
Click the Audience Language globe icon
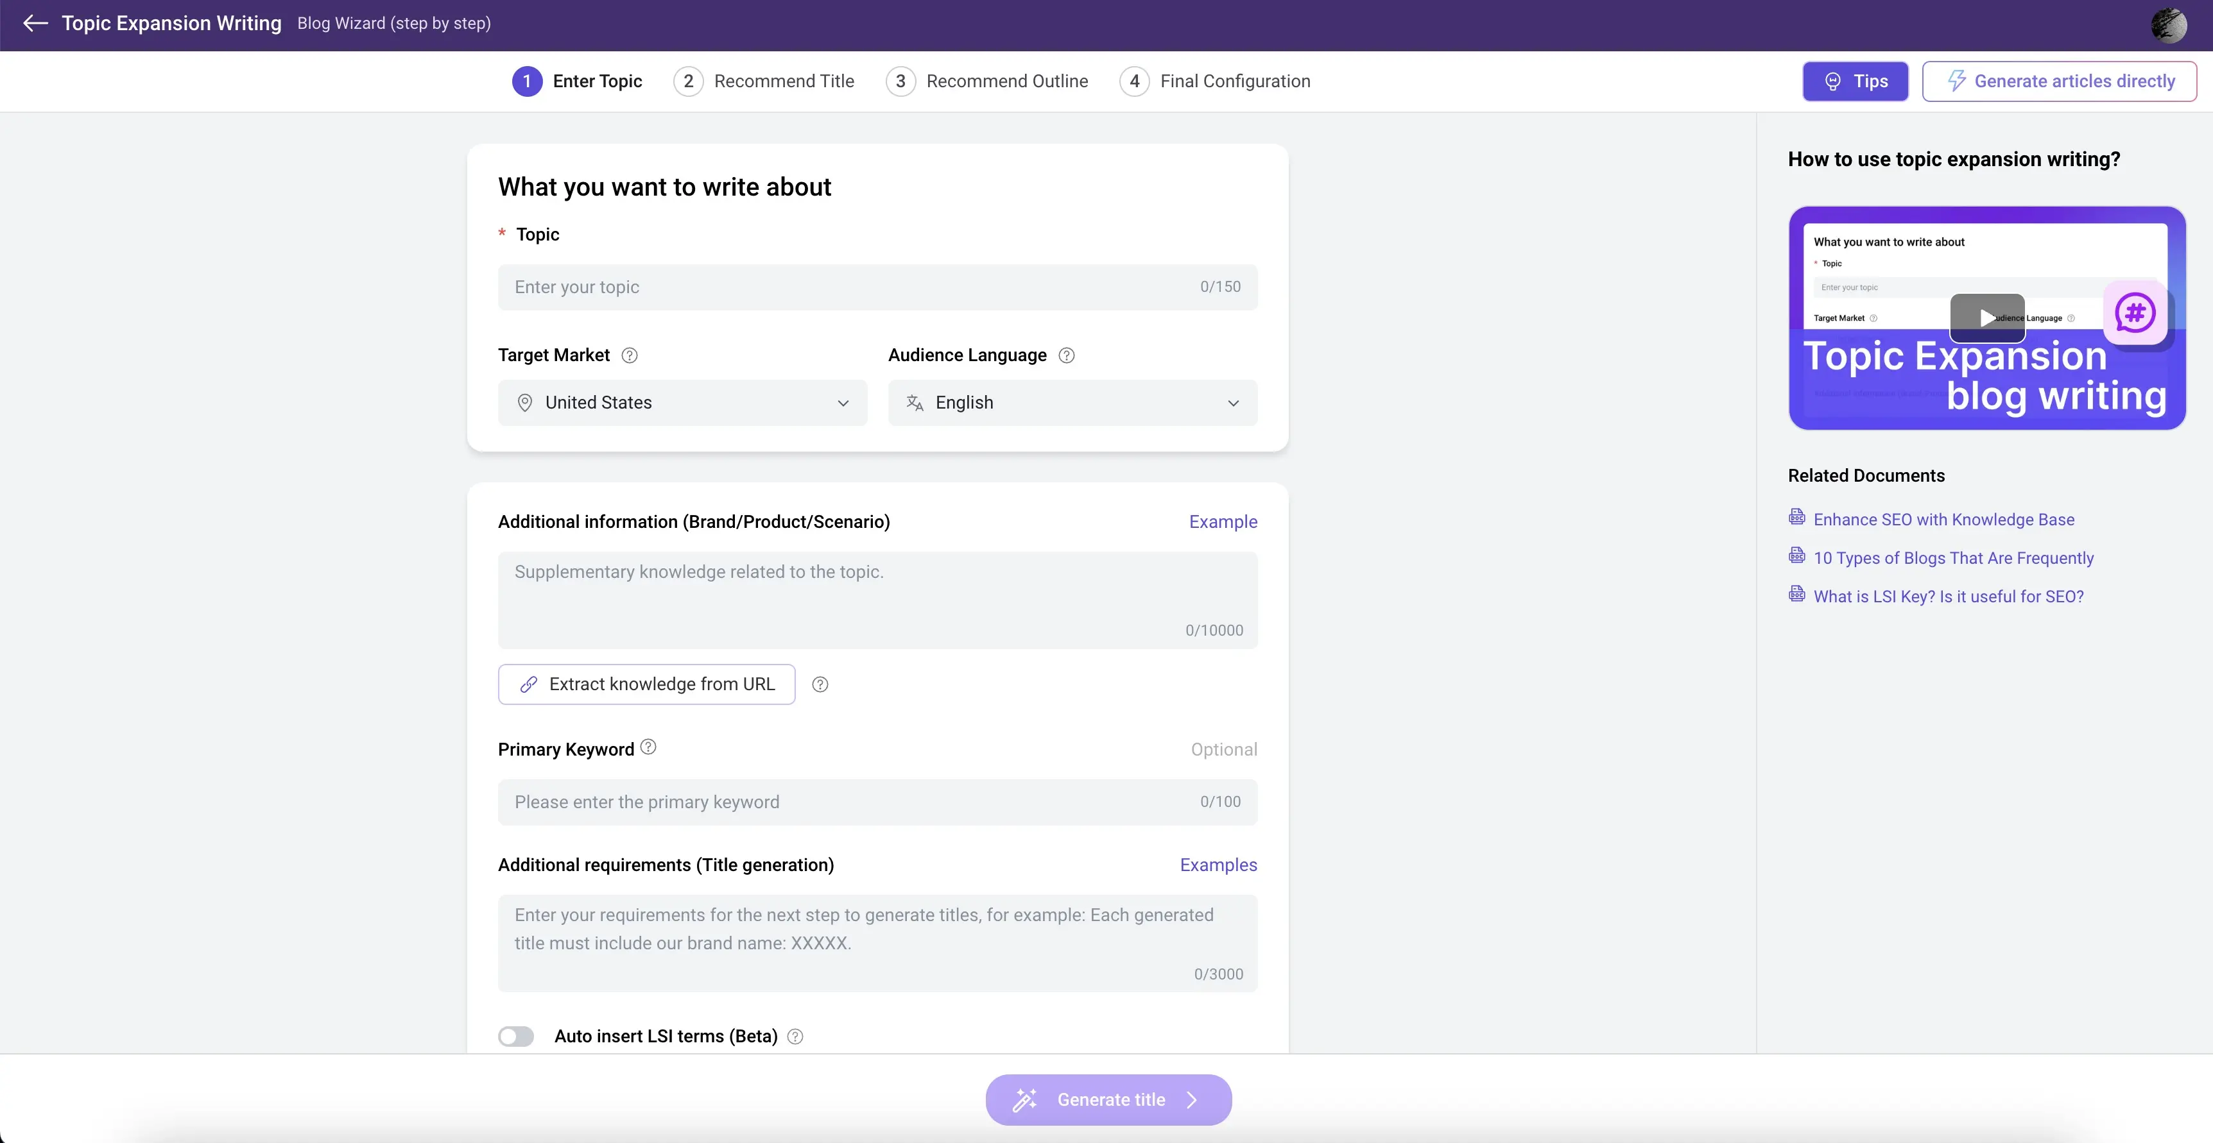[x=915, y=402]
